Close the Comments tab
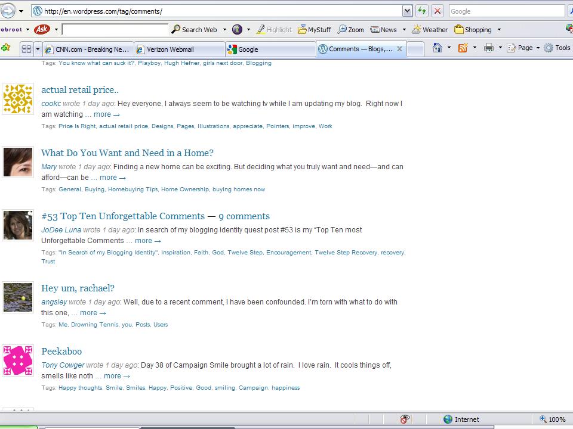Screen dimensions: 573x429 [x=399, y=49]
